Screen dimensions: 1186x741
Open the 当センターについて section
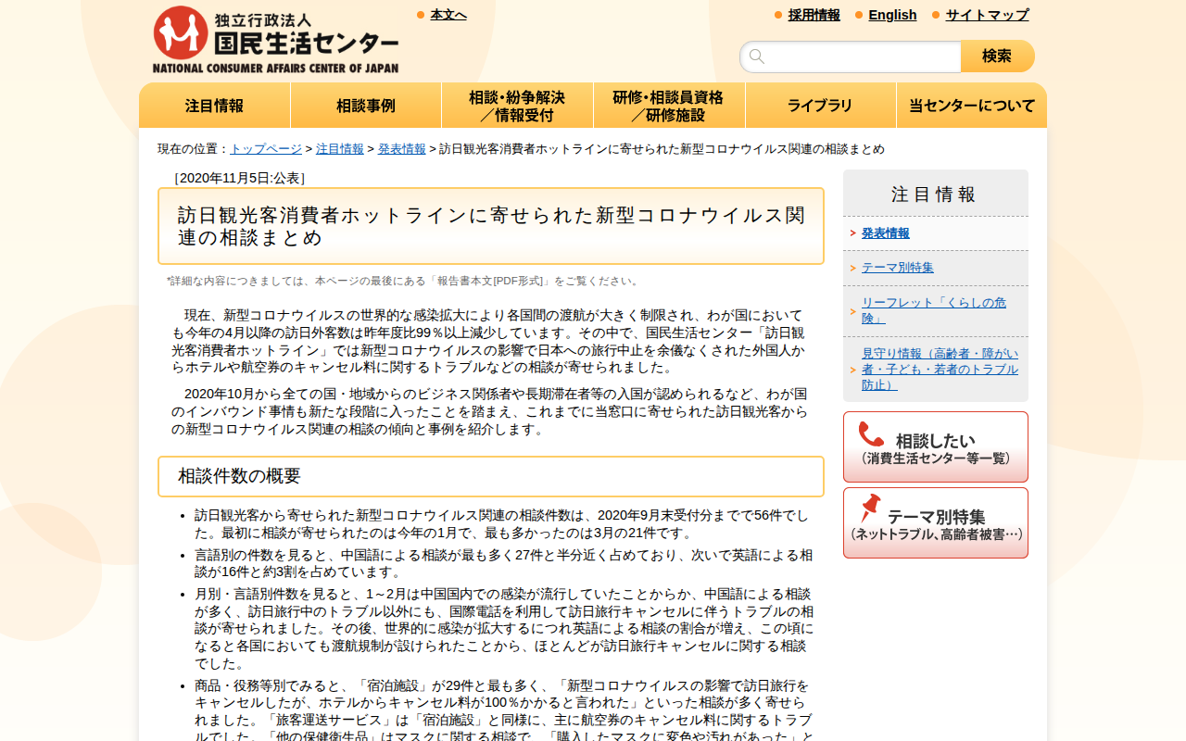coord(971,105)
